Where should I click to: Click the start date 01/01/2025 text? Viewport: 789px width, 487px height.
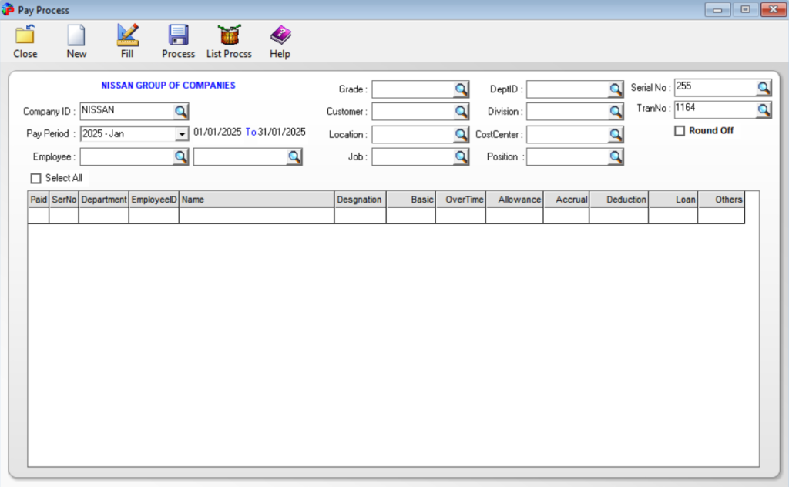click(x=217, y=133)
